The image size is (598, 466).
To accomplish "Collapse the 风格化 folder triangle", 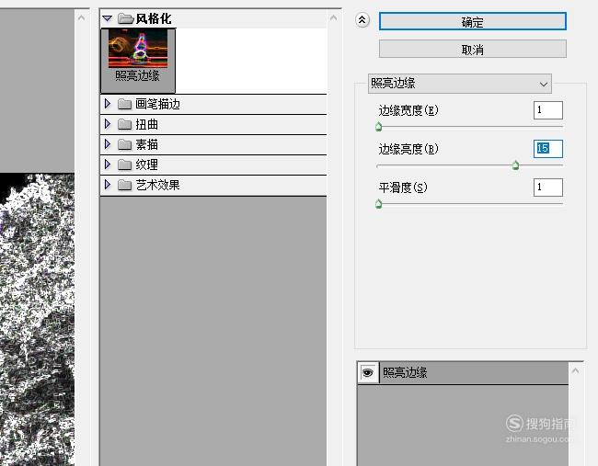I will 107,18.
